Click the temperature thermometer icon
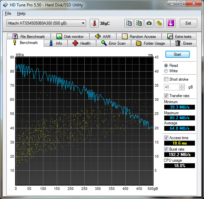This screenshot has width=204, height=199. (x=94, y=23)
